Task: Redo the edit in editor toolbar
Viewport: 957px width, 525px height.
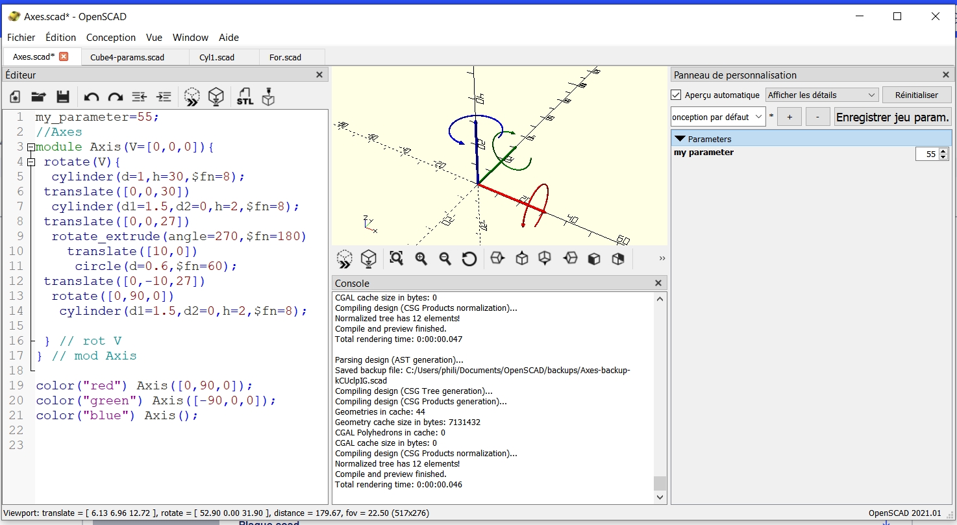Action: tap(116, 97)
